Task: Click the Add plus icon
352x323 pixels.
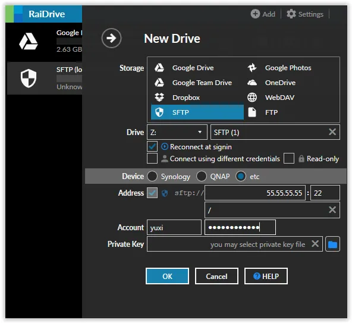Action: pyautogui.click(x=255, y=14)
